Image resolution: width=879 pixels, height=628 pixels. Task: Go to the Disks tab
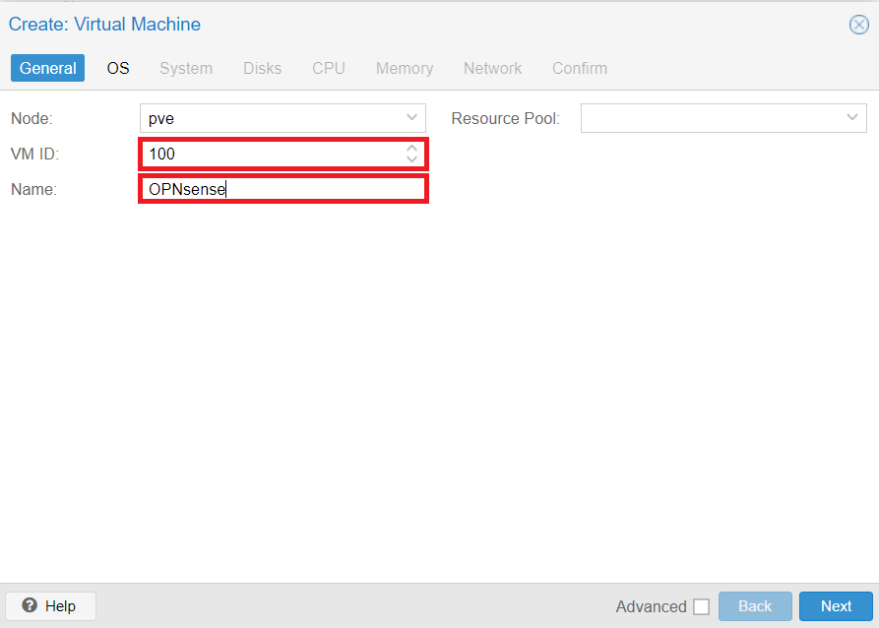[x=263, y=68]
